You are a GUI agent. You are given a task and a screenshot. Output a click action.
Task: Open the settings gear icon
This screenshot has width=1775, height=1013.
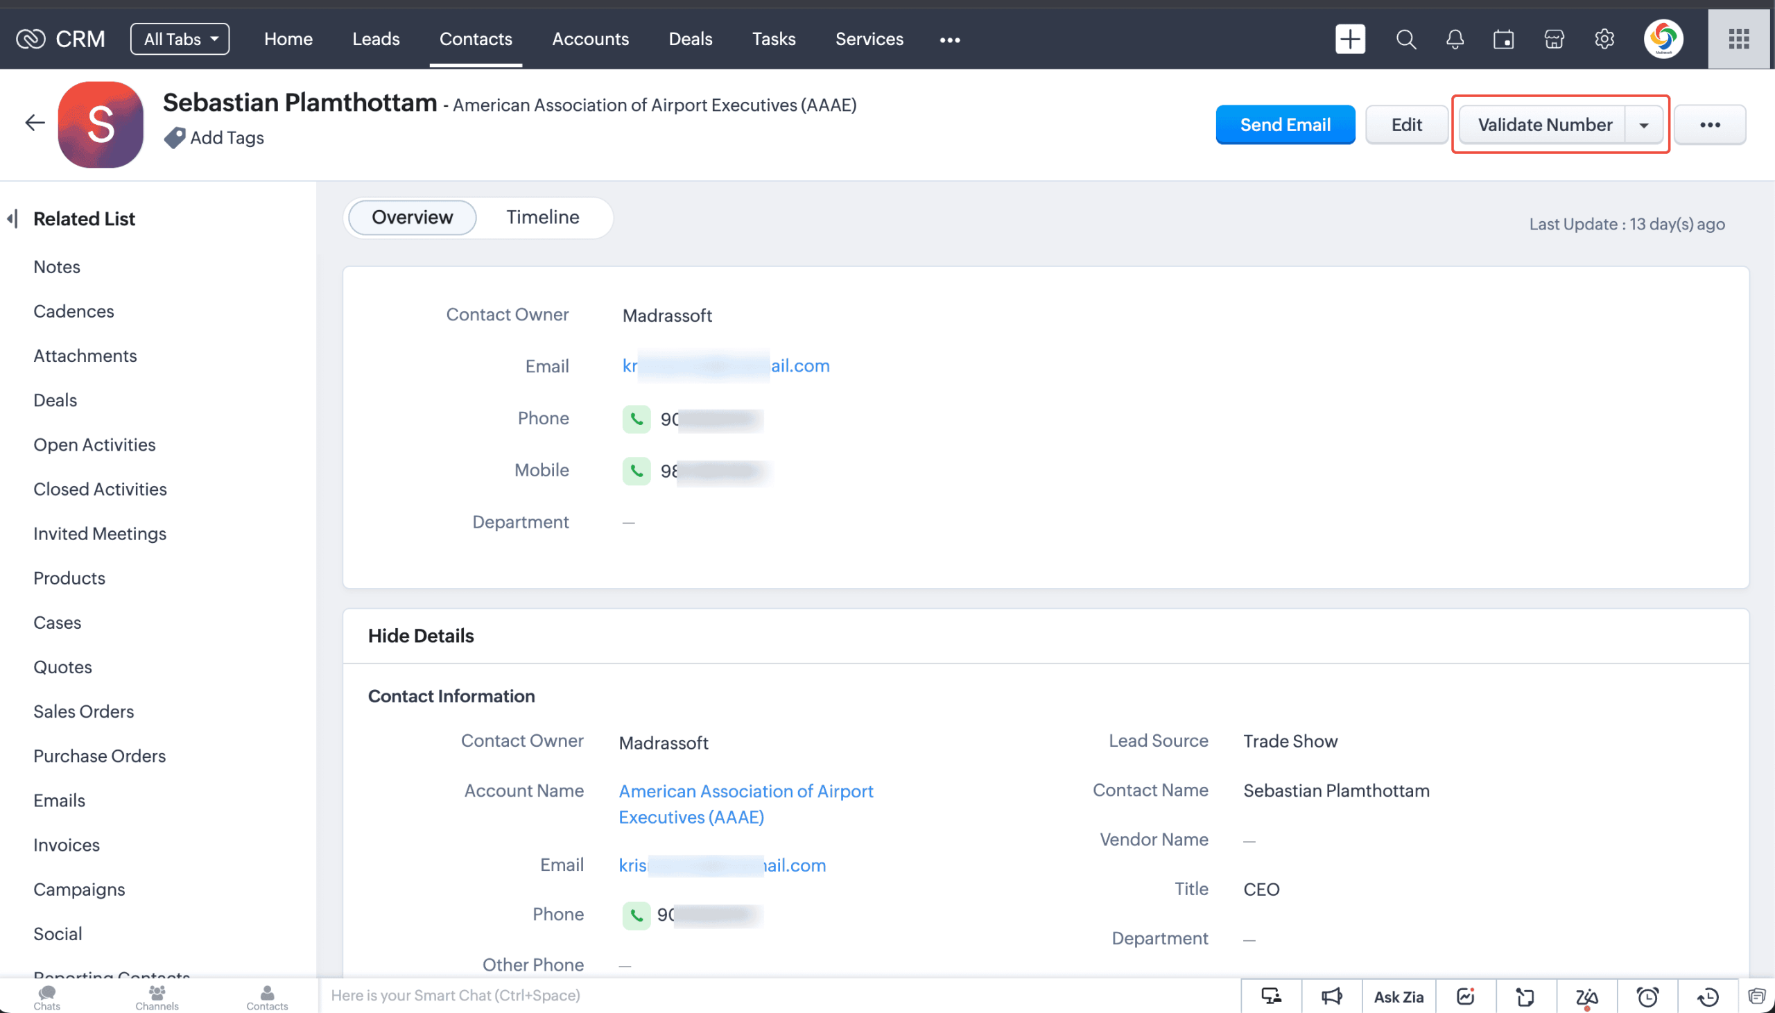(x=1604, y=40)
